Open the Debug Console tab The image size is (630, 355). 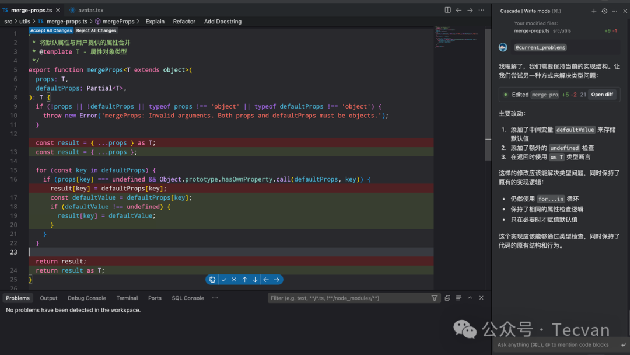click(x=87, y=298)
